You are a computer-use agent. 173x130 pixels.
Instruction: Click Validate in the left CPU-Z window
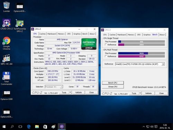(x=79, y=92)
